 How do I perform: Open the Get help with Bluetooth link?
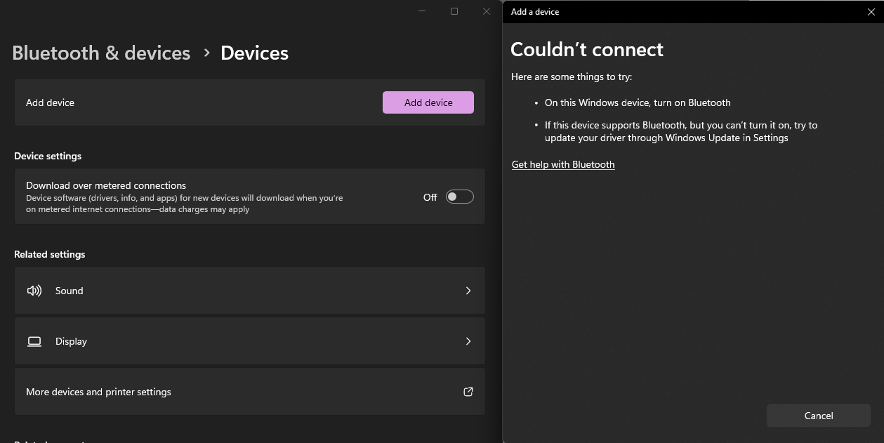click(563, 164)
